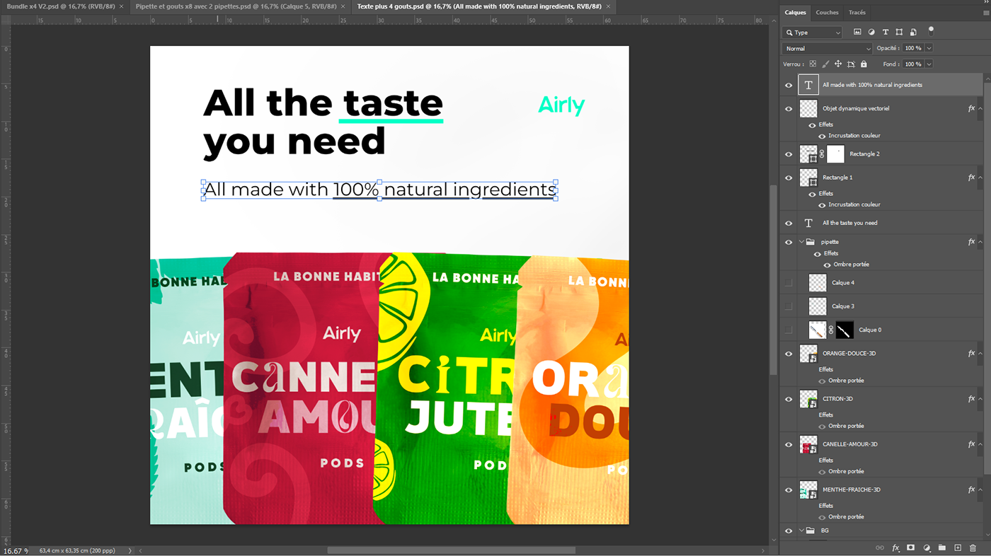Create a new layer
Image resolution: width=991 pixels, height=556 pixels.
(958, 548)
